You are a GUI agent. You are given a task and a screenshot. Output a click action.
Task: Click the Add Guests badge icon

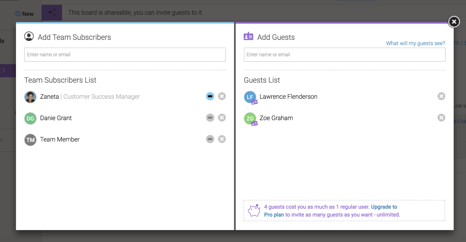[249, 36]
